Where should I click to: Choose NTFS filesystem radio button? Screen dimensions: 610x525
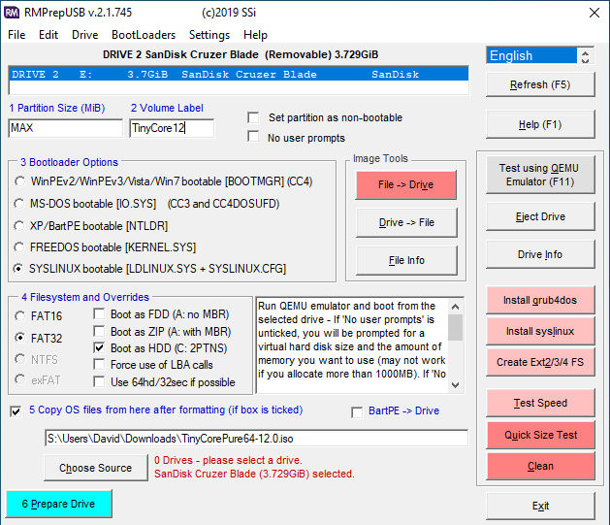pos(19,359)
